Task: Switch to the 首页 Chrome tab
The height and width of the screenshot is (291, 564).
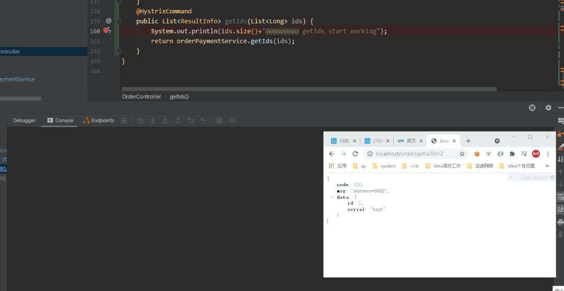Action: (x=409, y=141)
